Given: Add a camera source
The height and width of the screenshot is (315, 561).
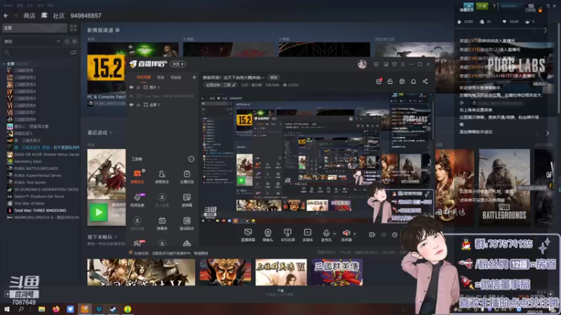Looking at the screenshot, I should point(268,235).
